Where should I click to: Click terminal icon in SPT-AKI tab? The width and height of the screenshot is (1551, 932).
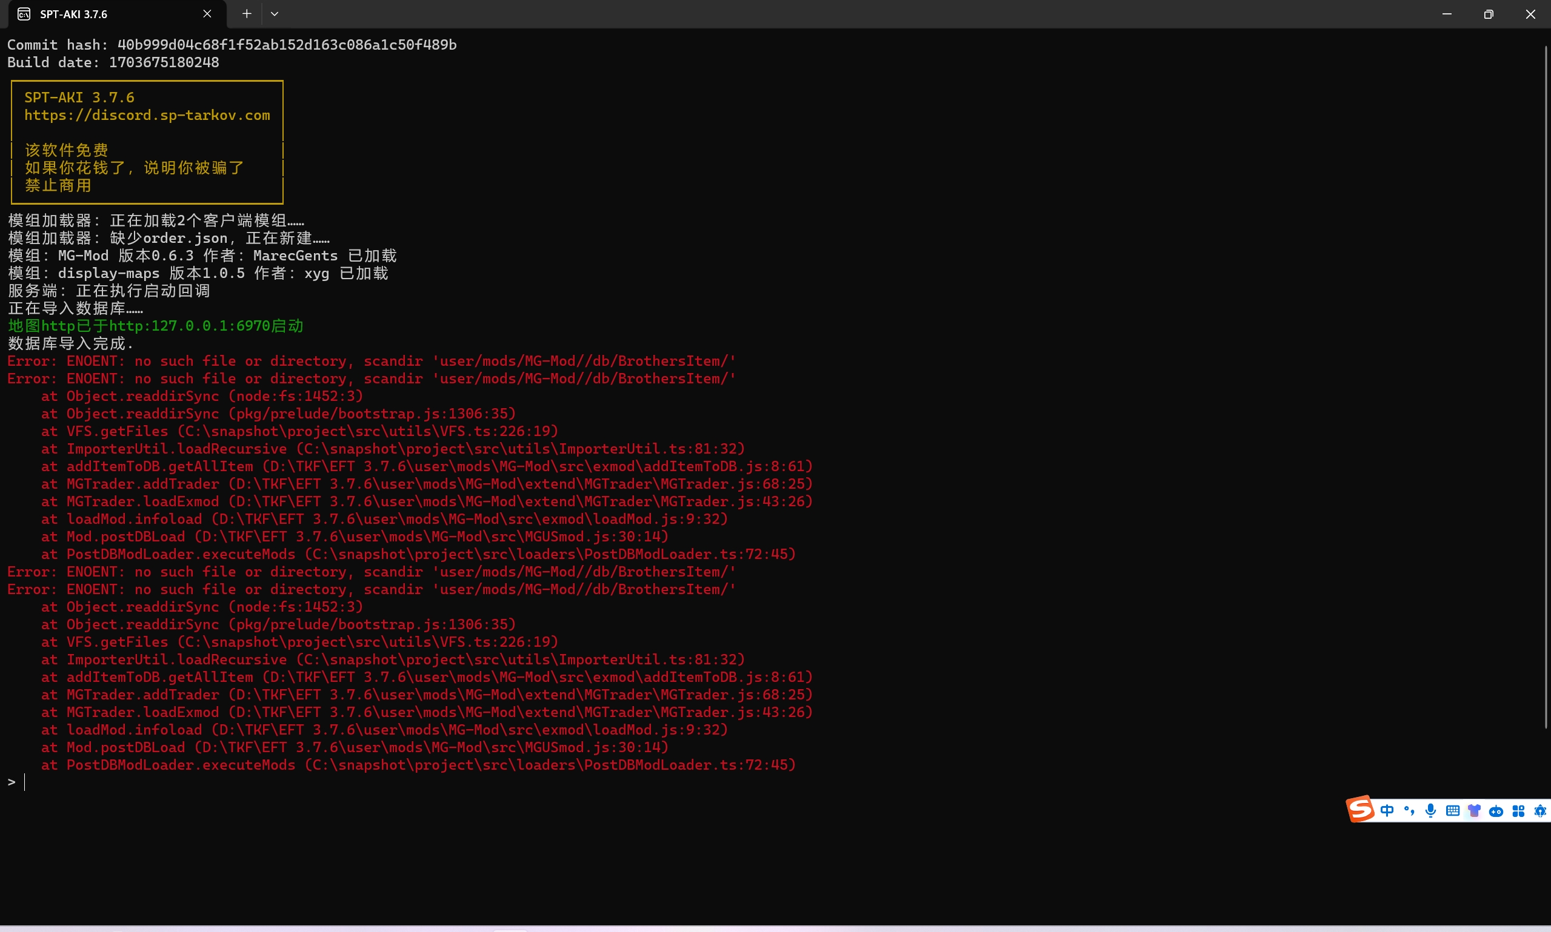coord(24,14)
